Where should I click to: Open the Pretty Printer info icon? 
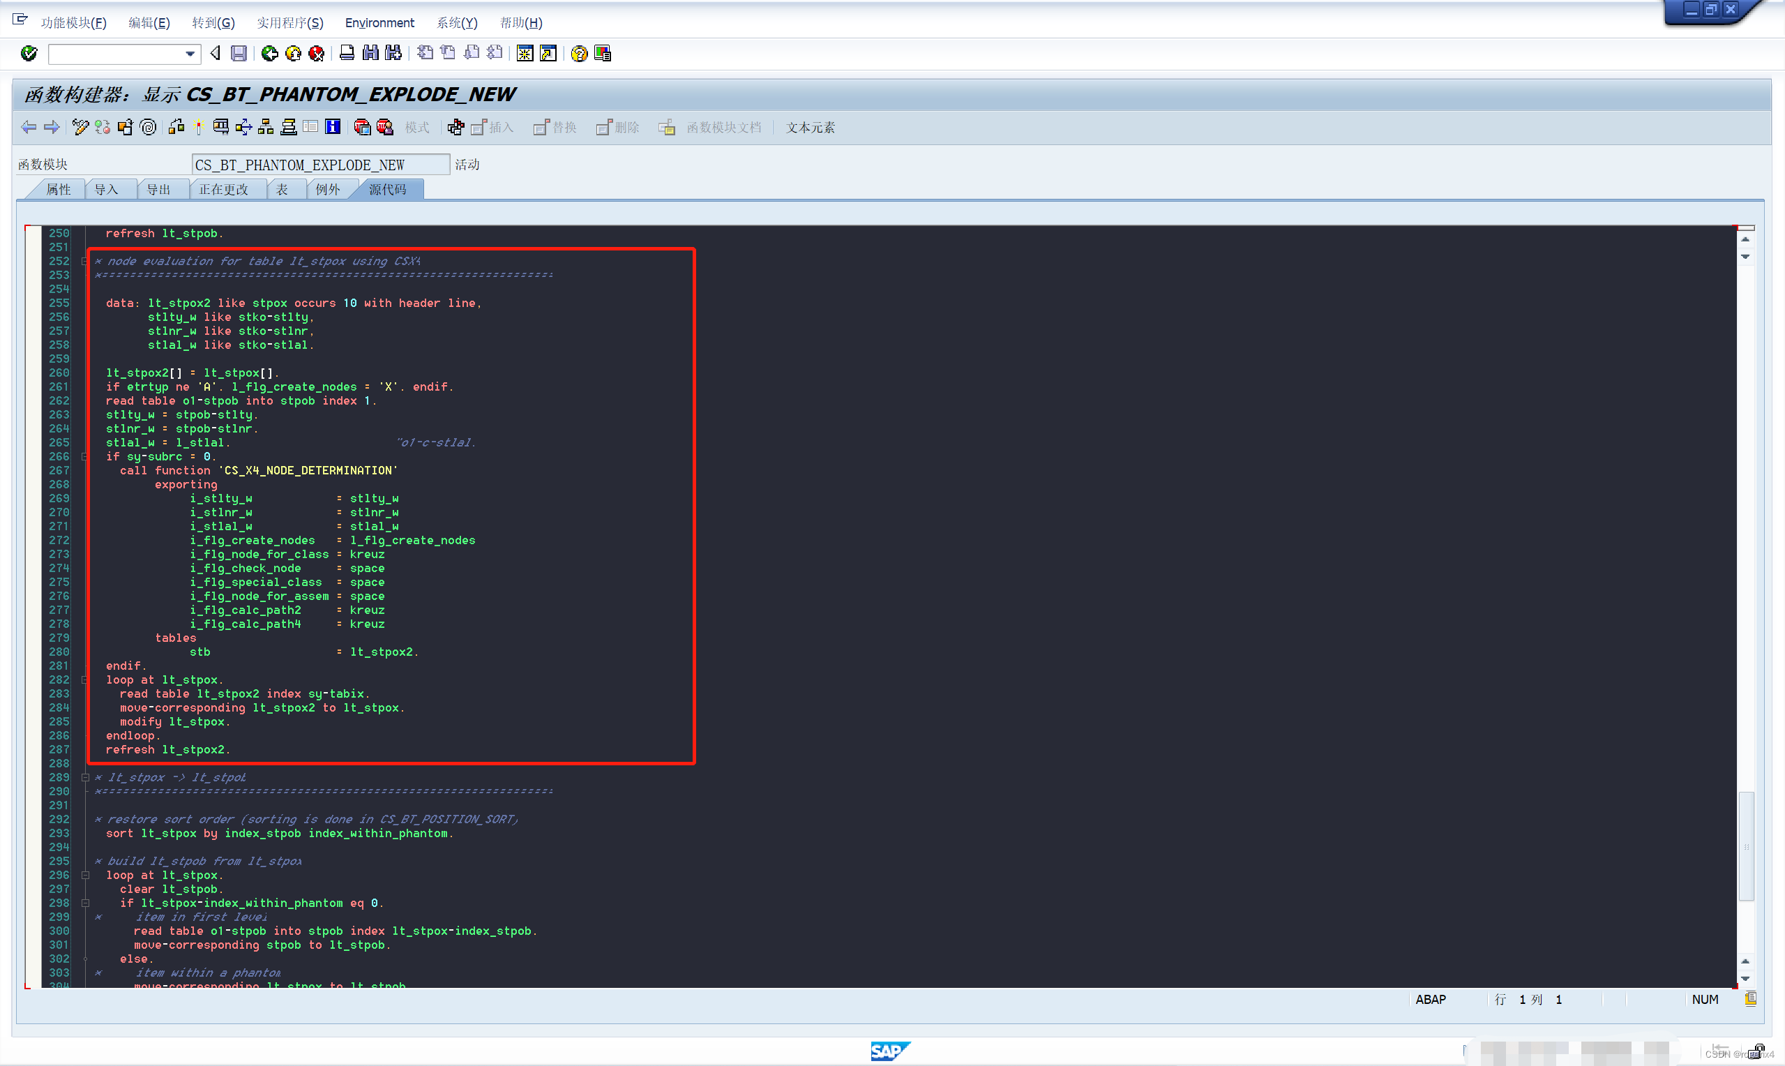point(333,127)
